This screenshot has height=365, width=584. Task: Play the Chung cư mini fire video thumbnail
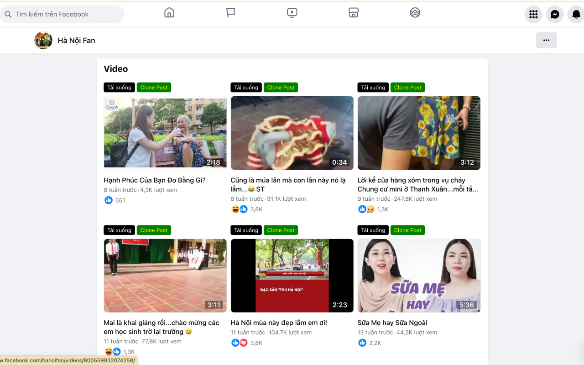point(419,133)
